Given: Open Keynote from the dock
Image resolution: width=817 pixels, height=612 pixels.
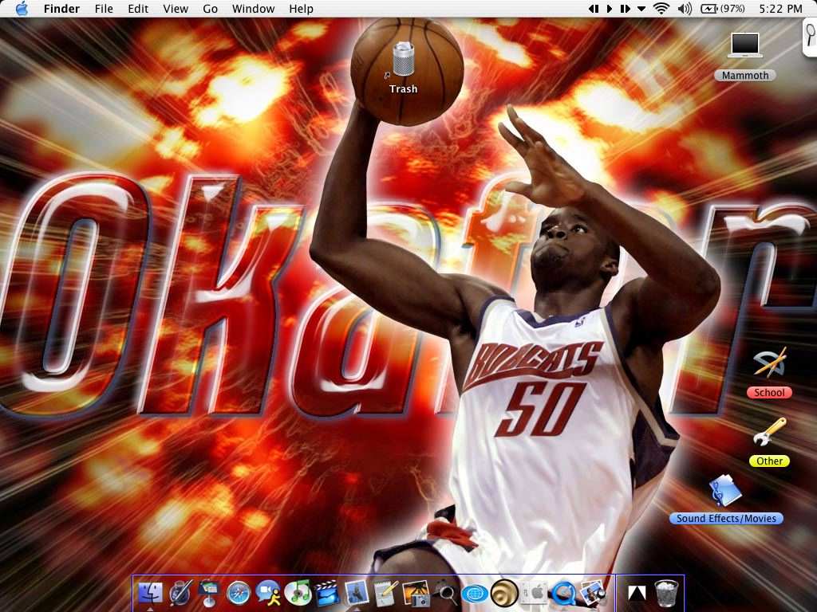Looking at the screenshot, I should [x=210, y=593].
